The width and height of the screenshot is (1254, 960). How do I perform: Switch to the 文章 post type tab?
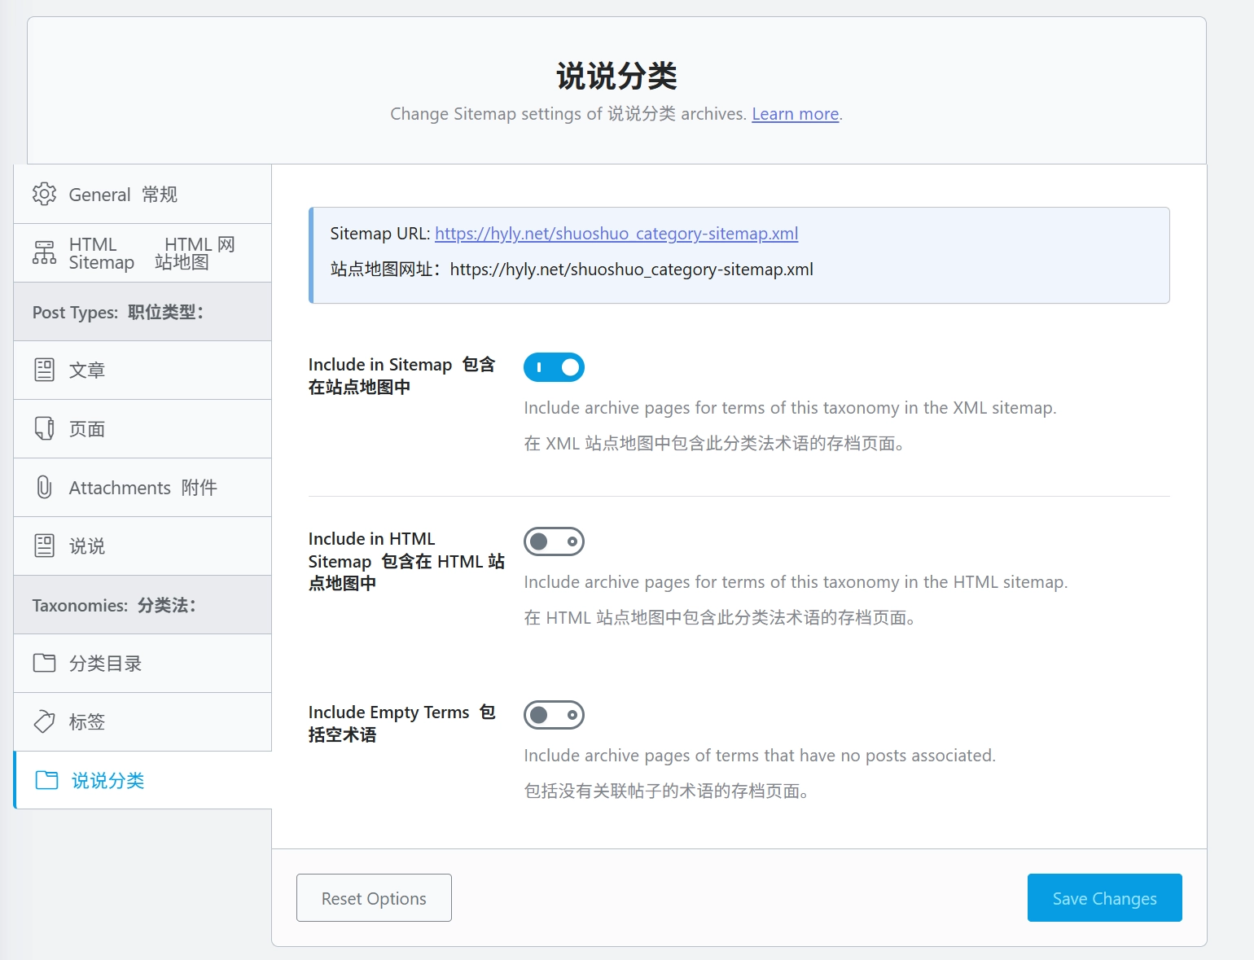pyautogui.click(x=142, y=370)
